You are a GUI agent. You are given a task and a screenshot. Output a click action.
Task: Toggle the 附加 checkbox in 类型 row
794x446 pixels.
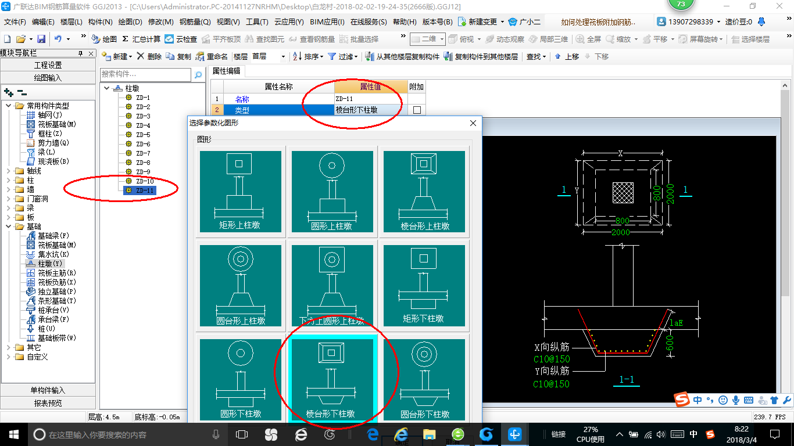click(417, 110)
